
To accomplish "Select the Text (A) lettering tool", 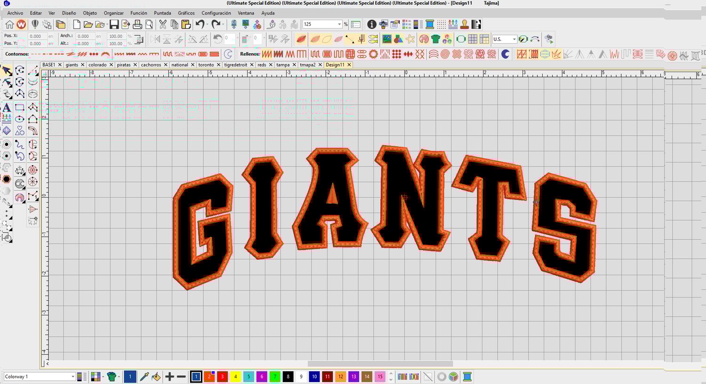I will (x=7, y=107).
